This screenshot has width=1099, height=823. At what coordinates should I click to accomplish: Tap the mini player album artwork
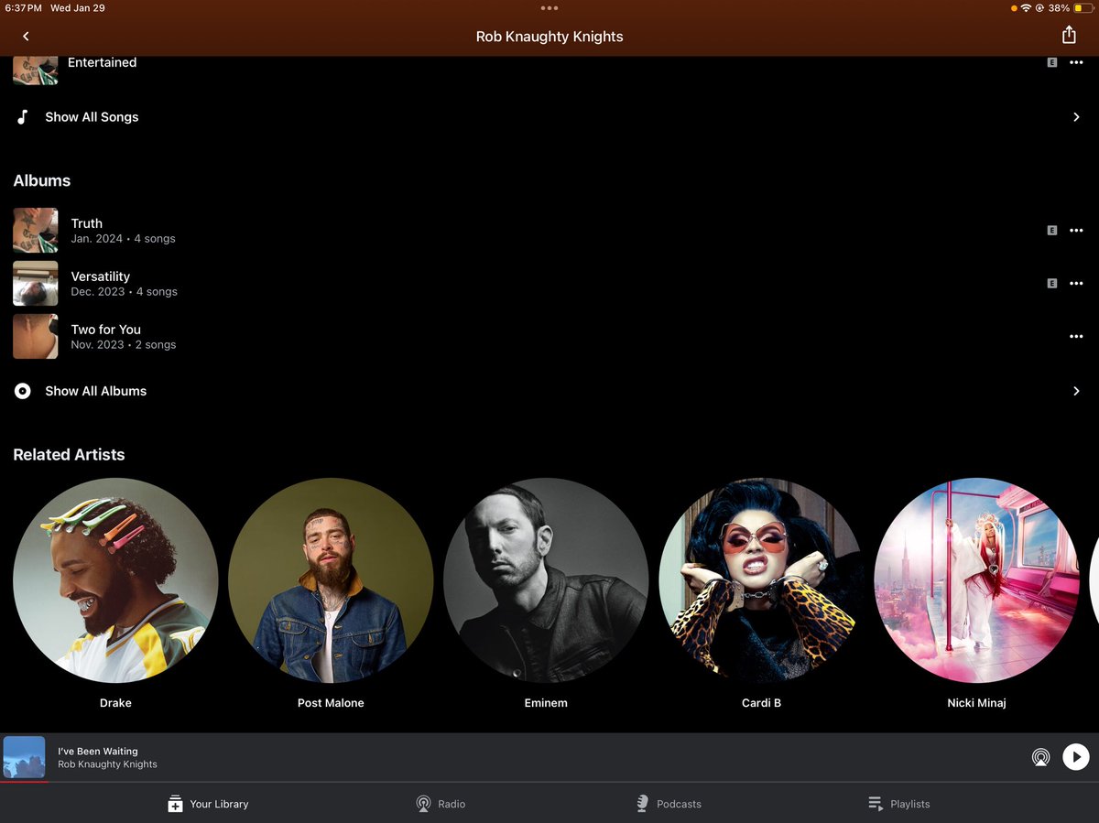point(24,758)
